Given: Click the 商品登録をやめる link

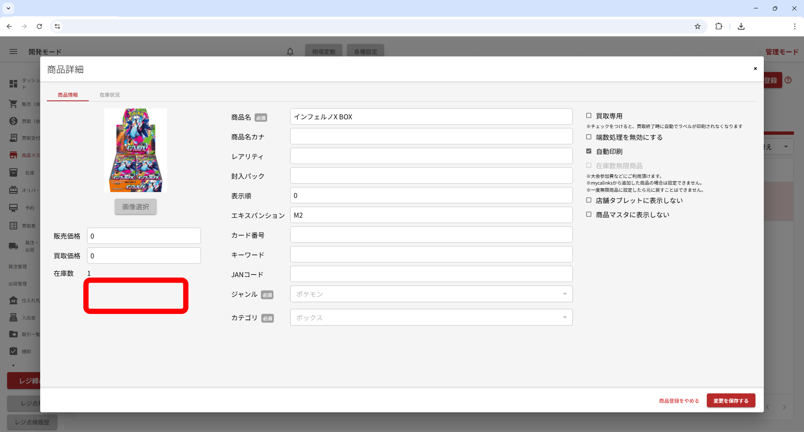Looking at the screenshot, I should (x=679, y=401).
